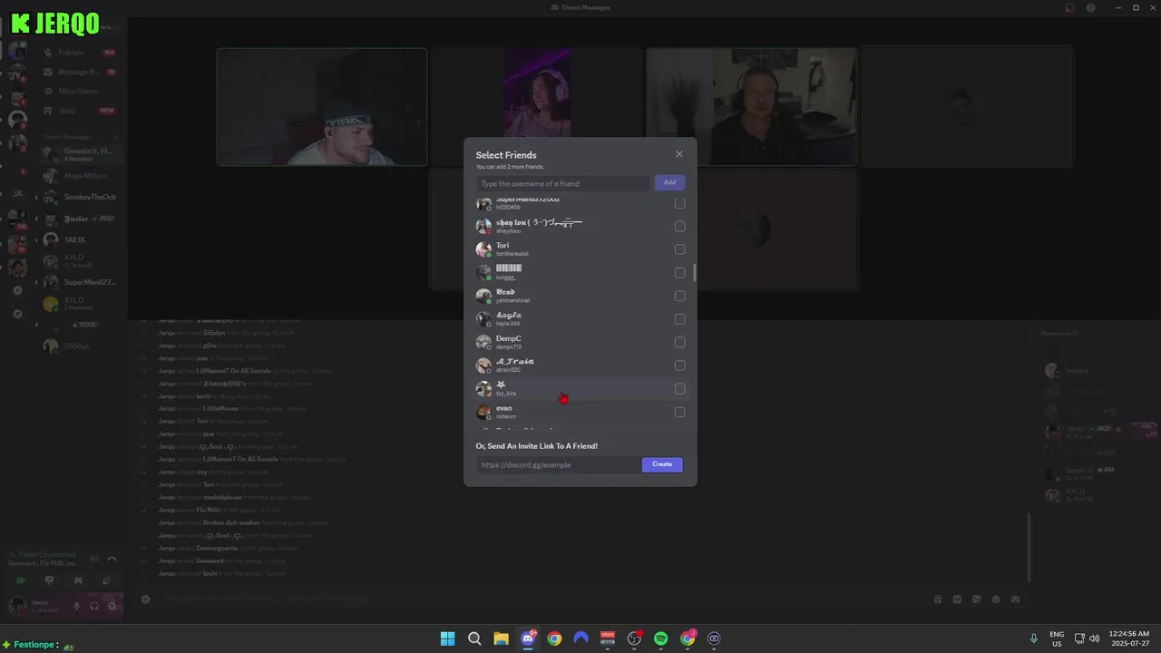Image resolution: width=1161 pixels, height=653 pixels.
Task: Open noise suppression settings icon
Action: pos(94,560)
